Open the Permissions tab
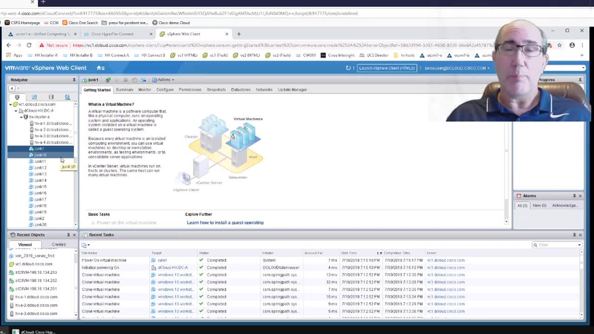This screenshot has height=334, width=594. [190, 90]
